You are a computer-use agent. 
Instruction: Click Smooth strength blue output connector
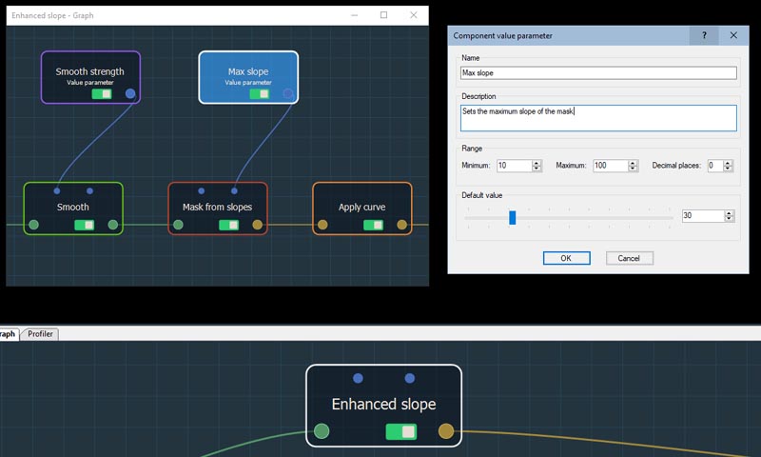tap(130, 93)
